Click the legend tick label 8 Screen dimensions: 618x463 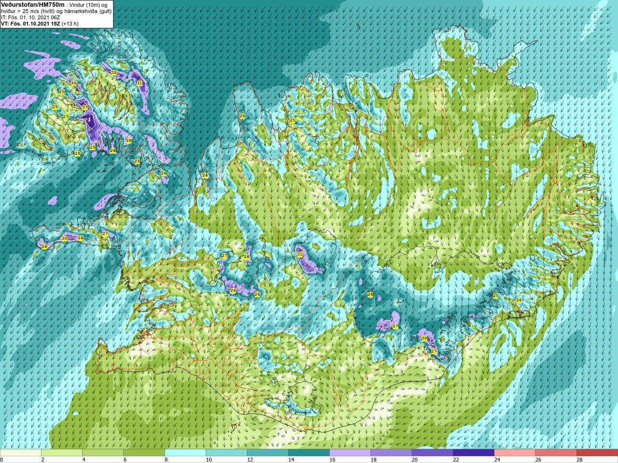click(x=166, y=460)
